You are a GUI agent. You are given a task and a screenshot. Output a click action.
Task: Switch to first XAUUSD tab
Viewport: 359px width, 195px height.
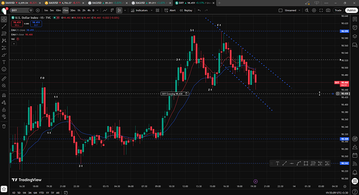[x=21, y=3]
